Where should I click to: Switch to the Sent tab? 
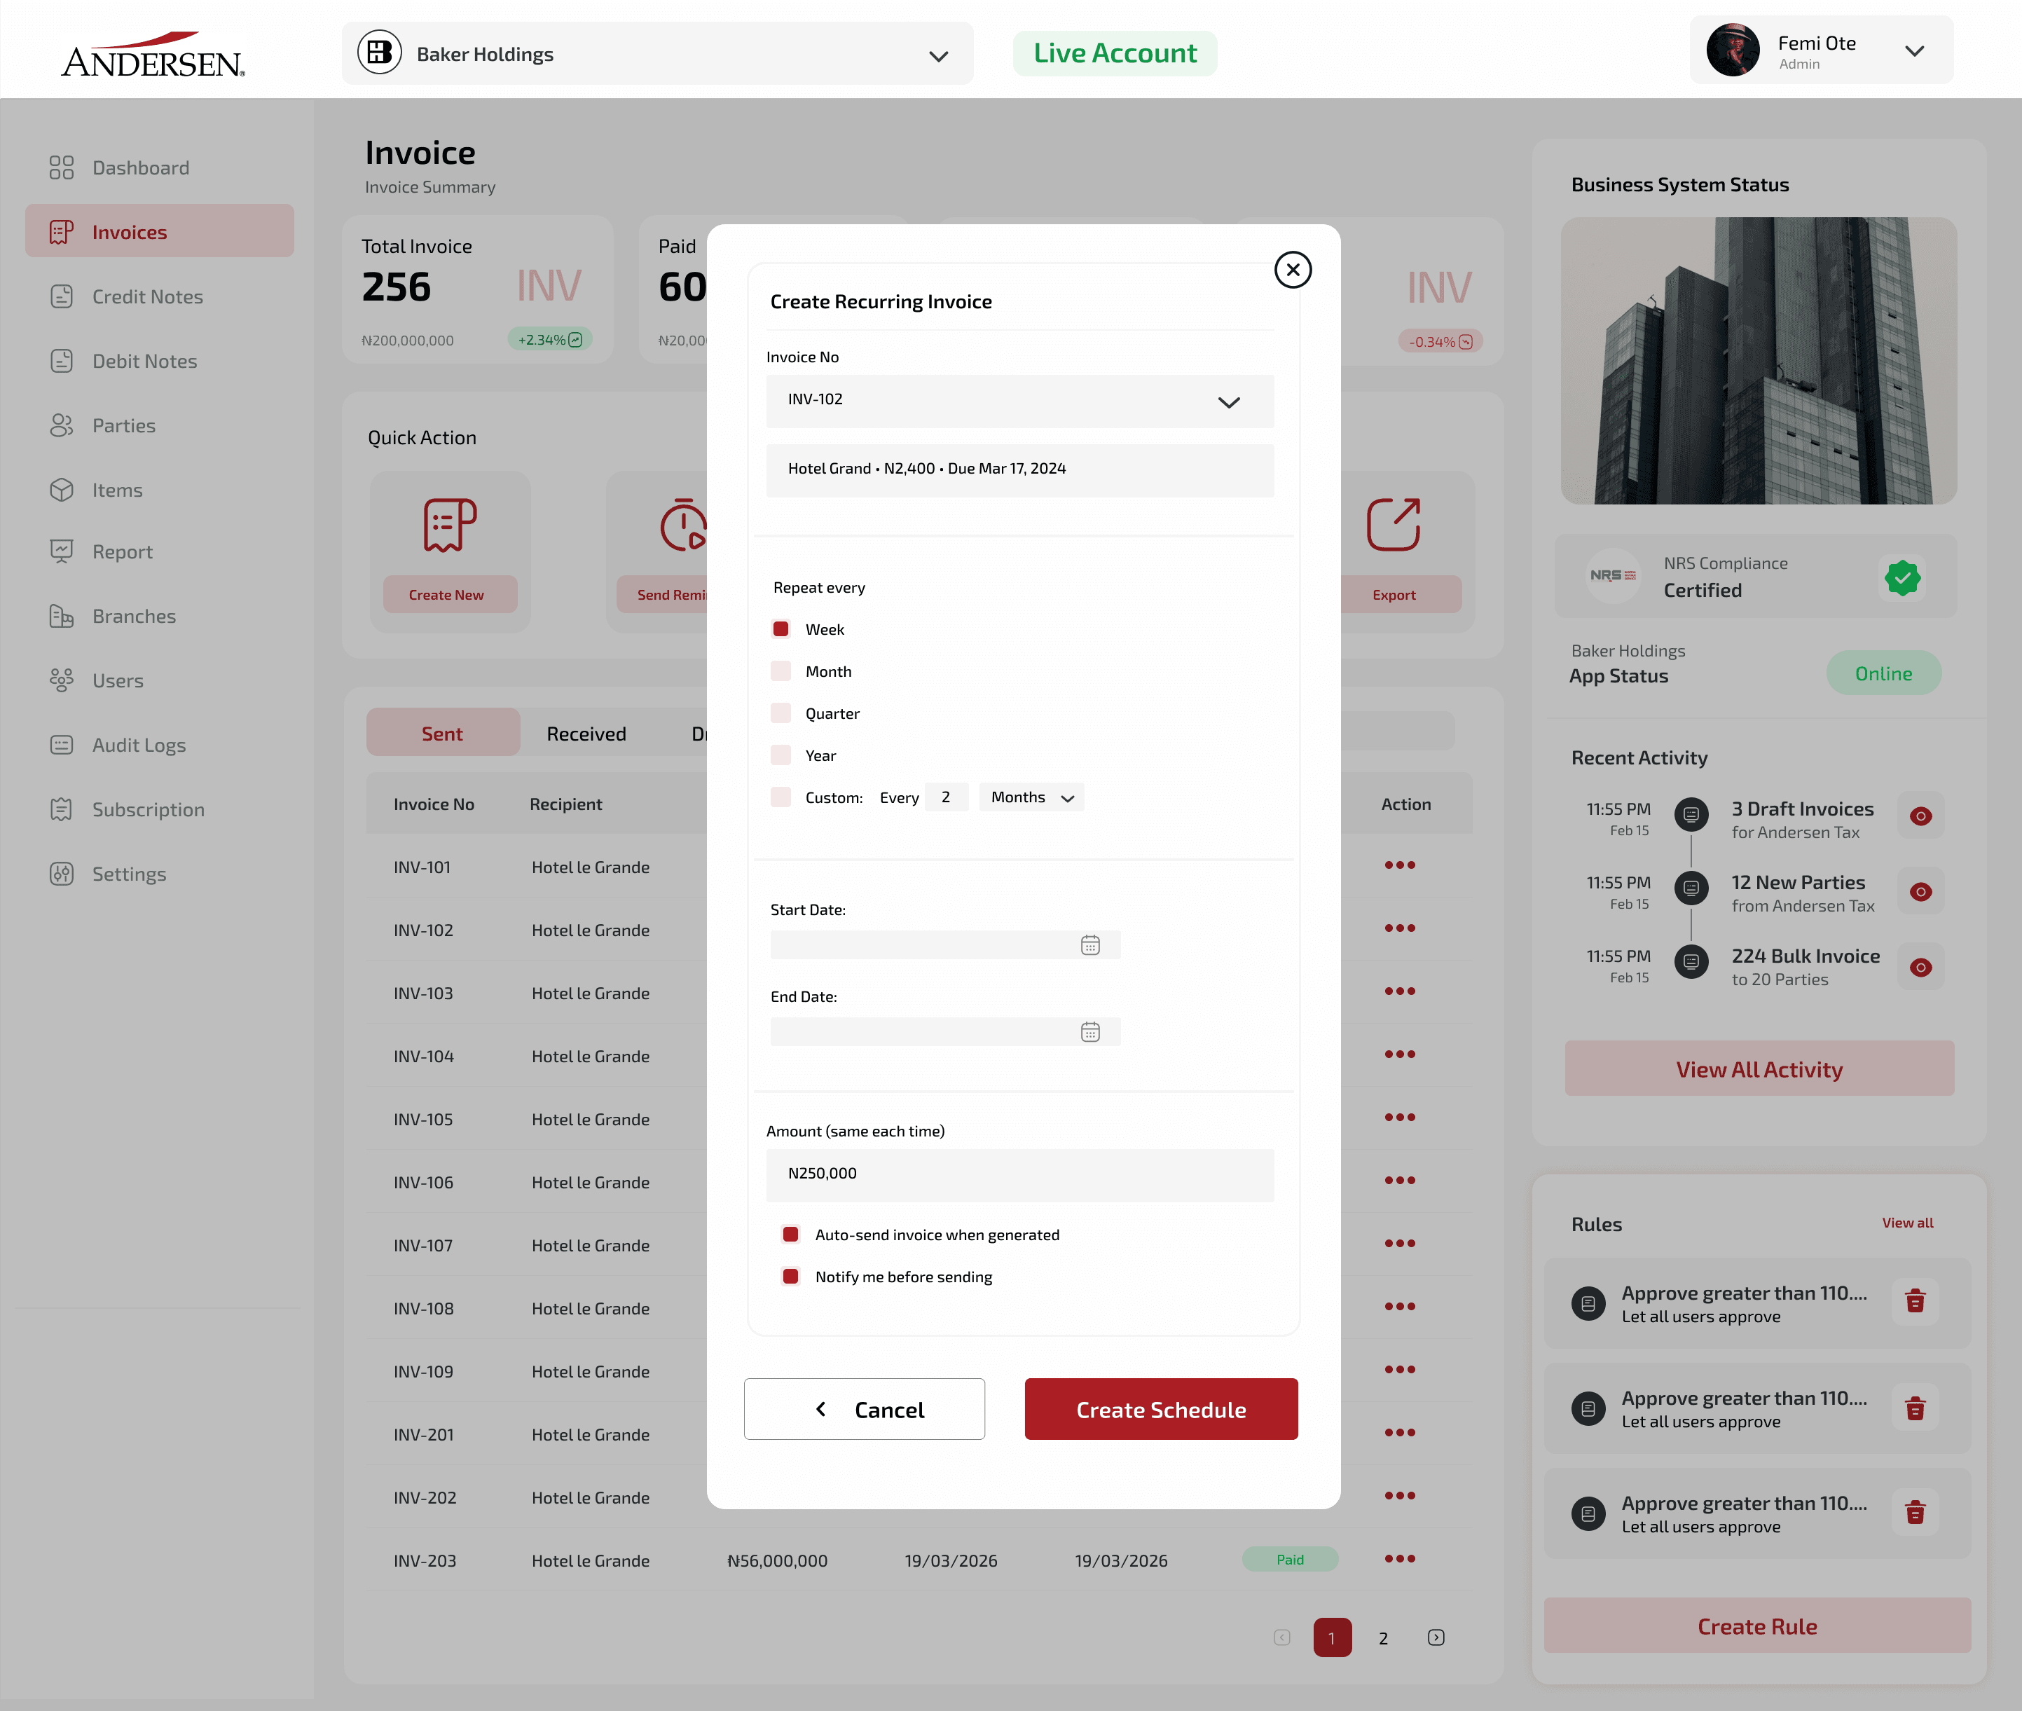[x=442, y=734]
